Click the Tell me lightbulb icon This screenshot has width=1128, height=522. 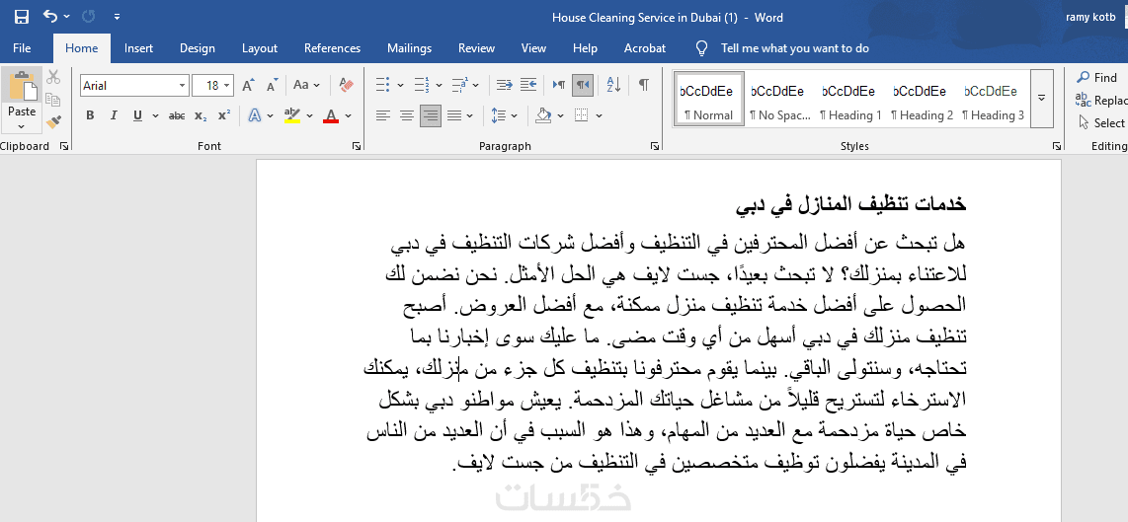coord(701,48)
